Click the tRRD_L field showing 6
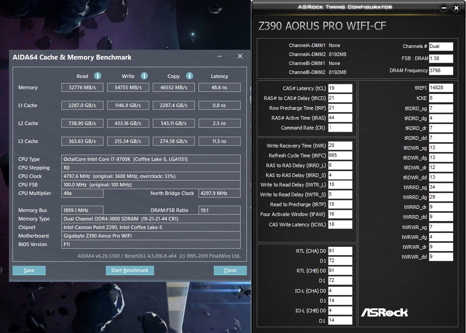466x333 pixels. pyautogui.click(x=340, y=165)
